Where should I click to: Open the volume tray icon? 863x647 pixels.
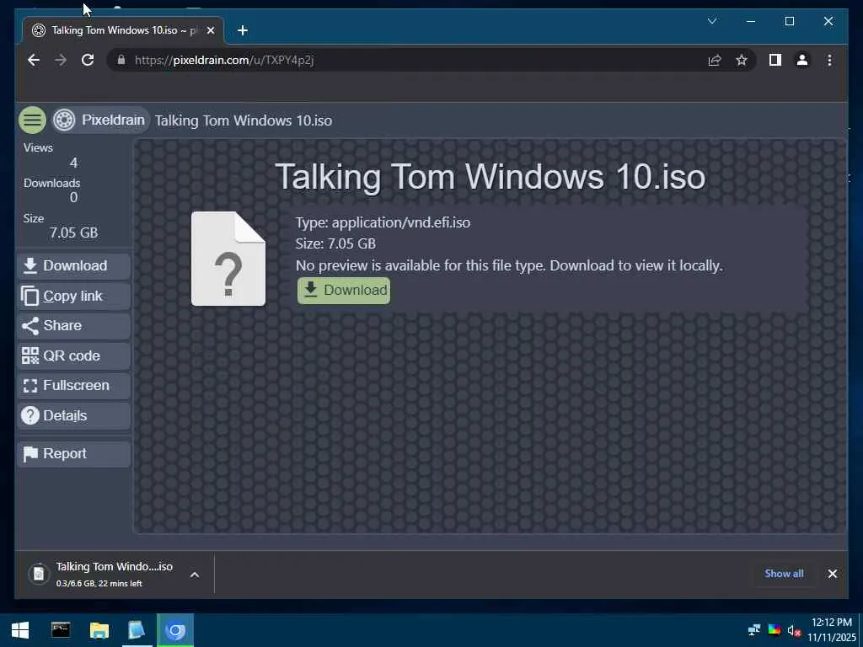tap(794, 630)
